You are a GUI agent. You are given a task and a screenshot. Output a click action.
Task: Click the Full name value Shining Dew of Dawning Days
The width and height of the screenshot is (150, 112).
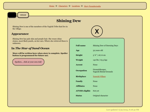click(x=106, y=46)
